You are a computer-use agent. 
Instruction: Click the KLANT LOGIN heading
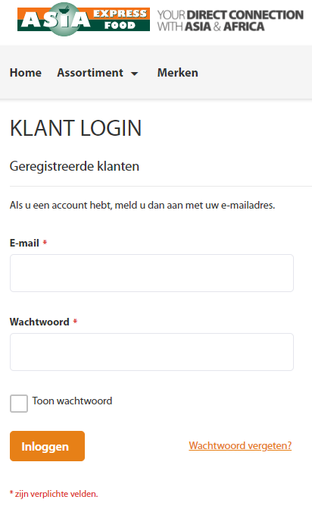tap(76, 128)
